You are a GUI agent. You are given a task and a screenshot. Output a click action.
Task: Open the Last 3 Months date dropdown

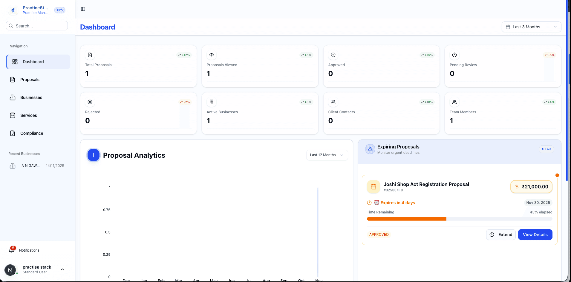pos(531,27)
